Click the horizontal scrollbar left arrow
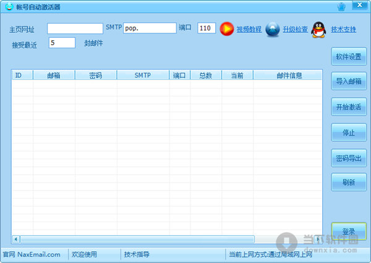Screen dimensions: 371x263 click(16, 239)
